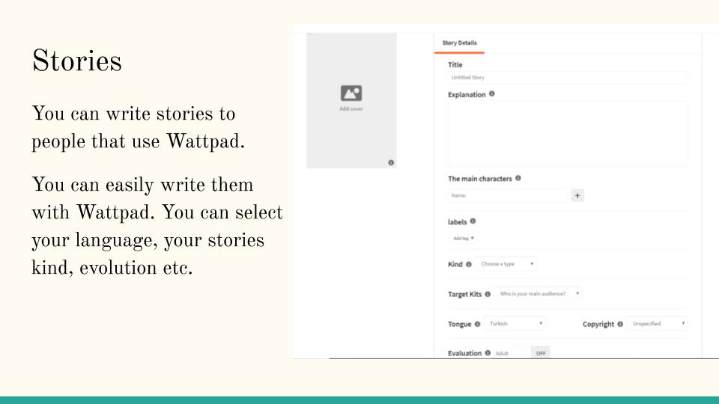Click inside the Explanation text area
This screenshot has height=404, width=719.
(x=567, y=133)
